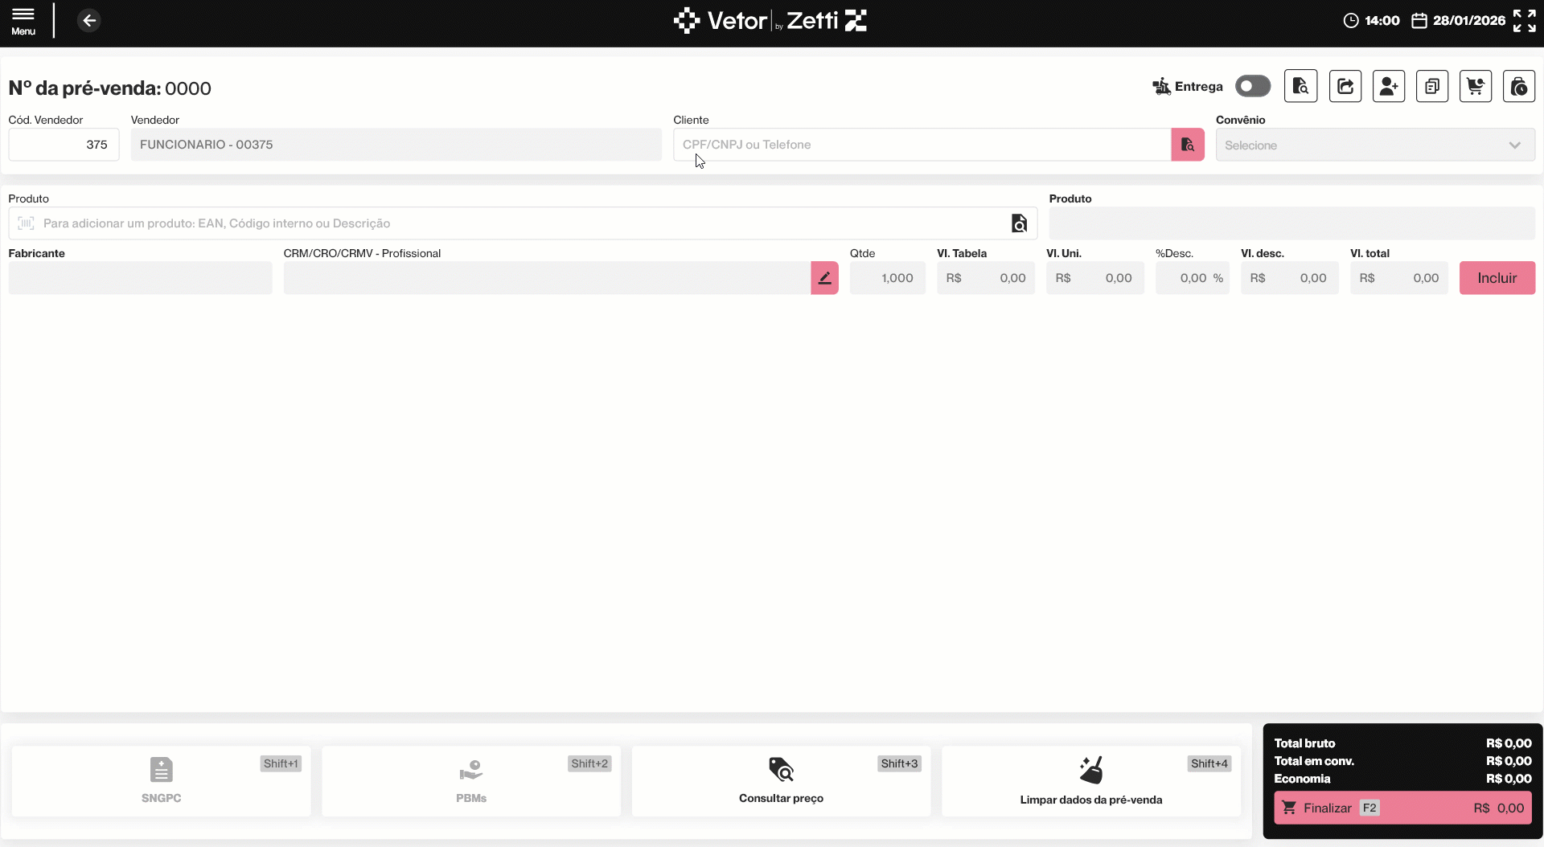The width and height of the screenshot is (1544, 847).
Task: Open the Convênio Selecione dropdown
Action: click(1375, 145)
